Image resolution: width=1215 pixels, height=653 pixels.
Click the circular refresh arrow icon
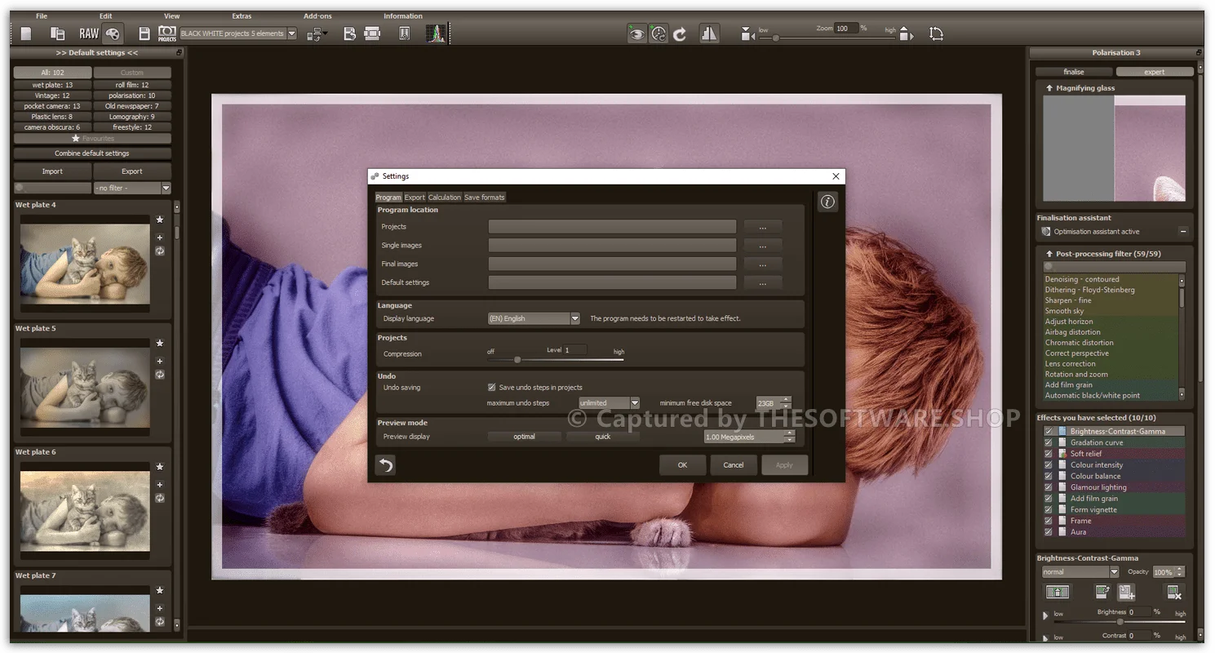pyautogui.click(x=680, y=33)
